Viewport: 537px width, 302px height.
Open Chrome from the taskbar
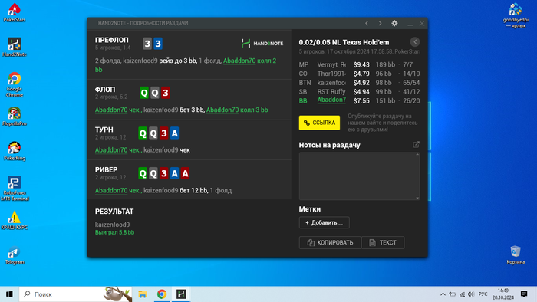pos(162,294)
